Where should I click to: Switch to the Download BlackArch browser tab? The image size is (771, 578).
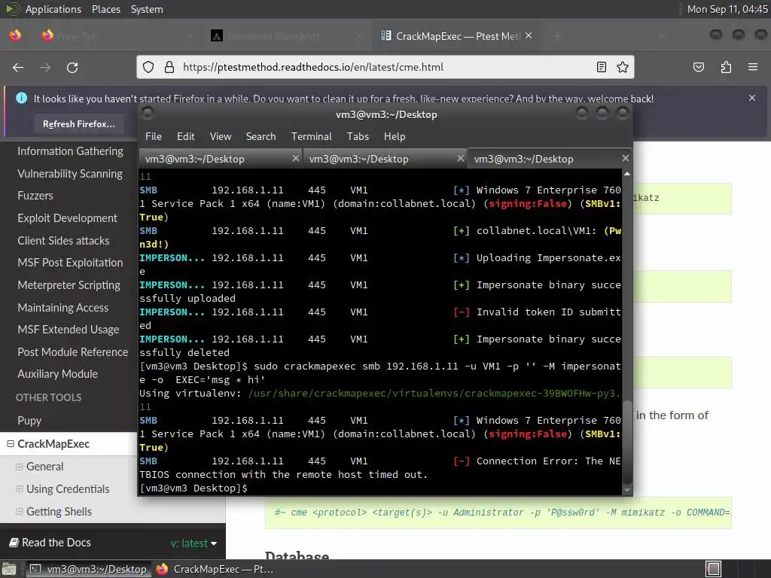click(x=286, y=36)
